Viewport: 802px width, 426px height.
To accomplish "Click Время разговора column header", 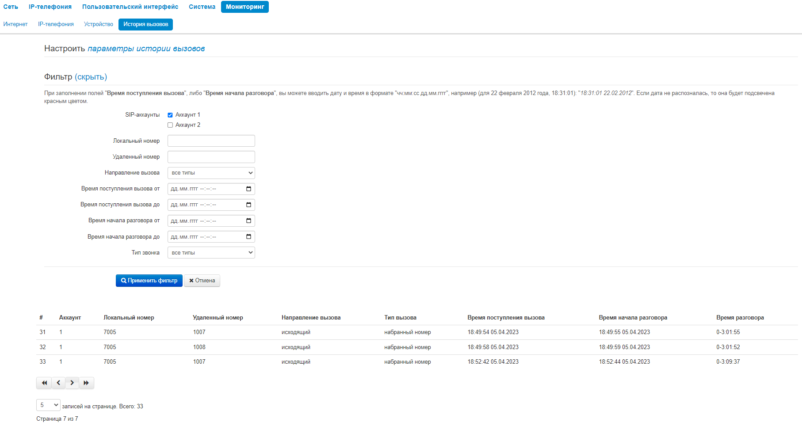I will 740,318.
